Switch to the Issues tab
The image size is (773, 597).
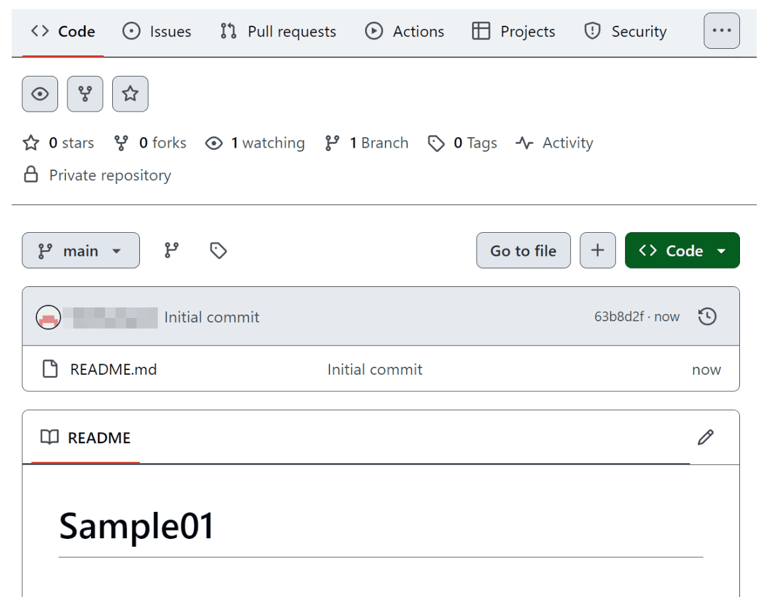pyautogui.click(x=156, y=32)
